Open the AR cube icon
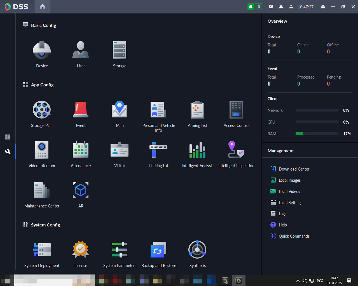The image size is (358, 286). click(81, 190)
